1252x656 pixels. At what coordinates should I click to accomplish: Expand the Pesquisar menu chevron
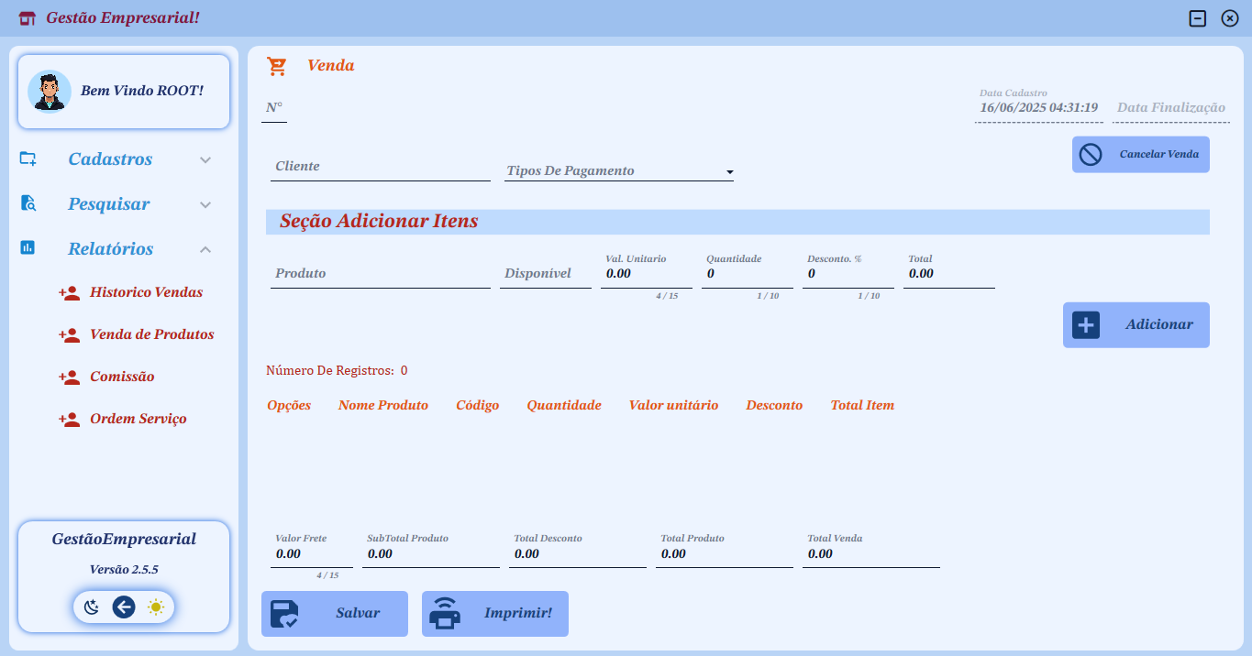205,205
